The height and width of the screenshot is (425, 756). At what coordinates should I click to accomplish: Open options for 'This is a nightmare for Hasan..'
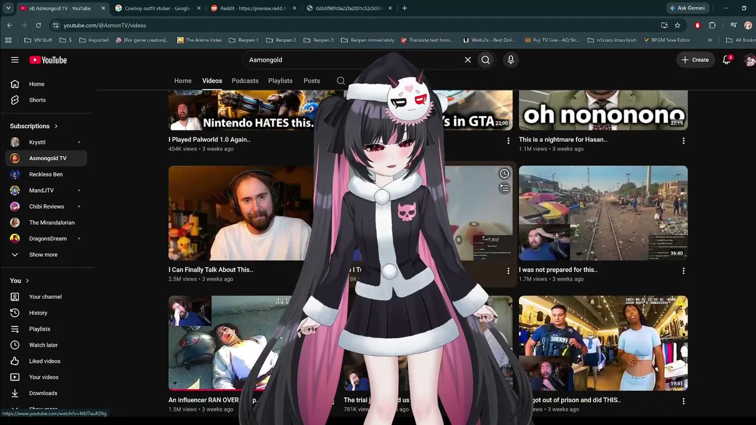coord(683,140)
